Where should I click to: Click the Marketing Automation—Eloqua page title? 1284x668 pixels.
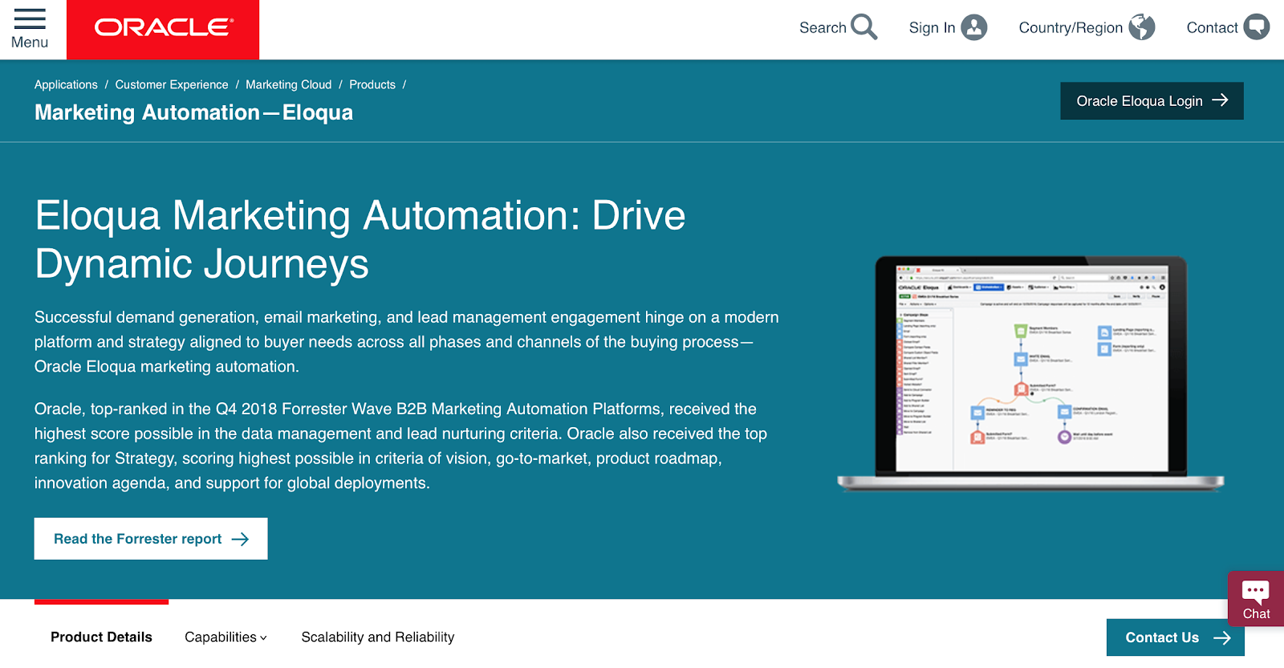point(193,112)
